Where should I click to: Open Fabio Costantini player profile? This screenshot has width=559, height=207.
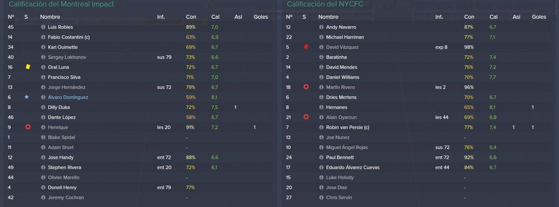[x=68, y=37]
